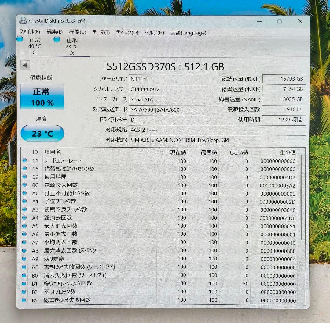
Task: Click the status dot of row AF 書き換え失敗回数
Action: point(24,267)
